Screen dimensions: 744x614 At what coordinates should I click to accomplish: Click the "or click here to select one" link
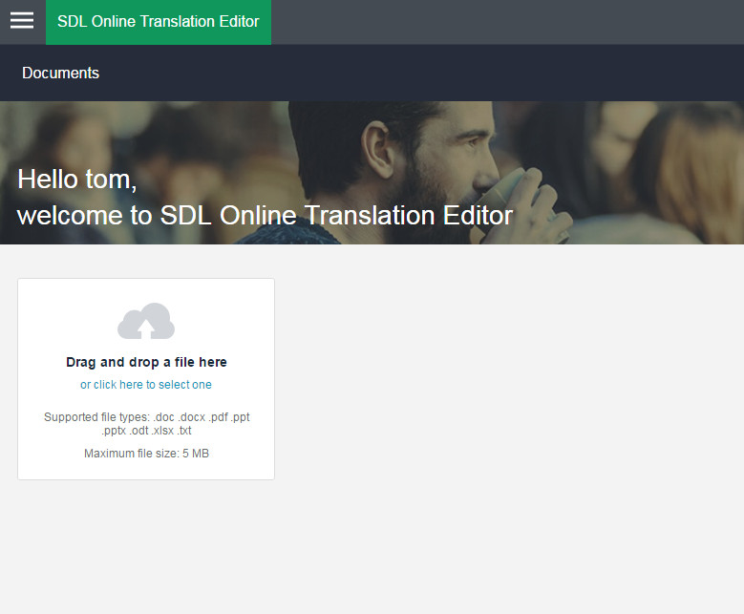click(x=146, y=385)
